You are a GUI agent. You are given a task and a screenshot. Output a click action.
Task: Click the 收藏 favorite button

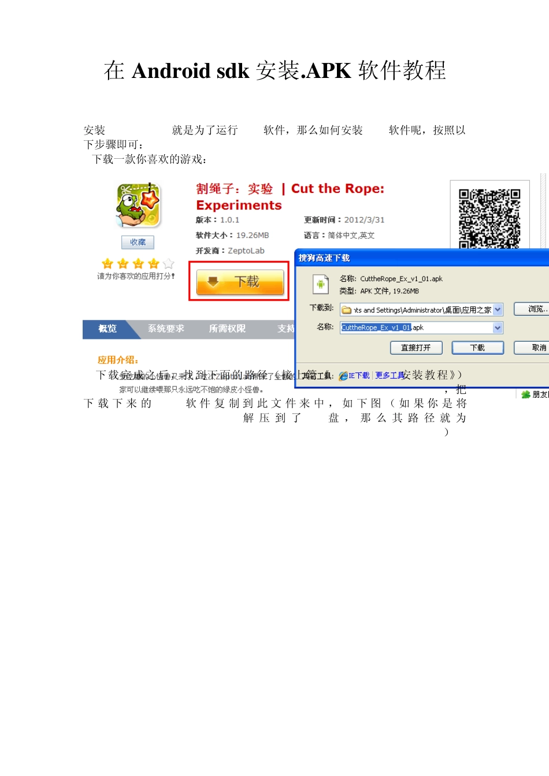(x=138, y=242)
